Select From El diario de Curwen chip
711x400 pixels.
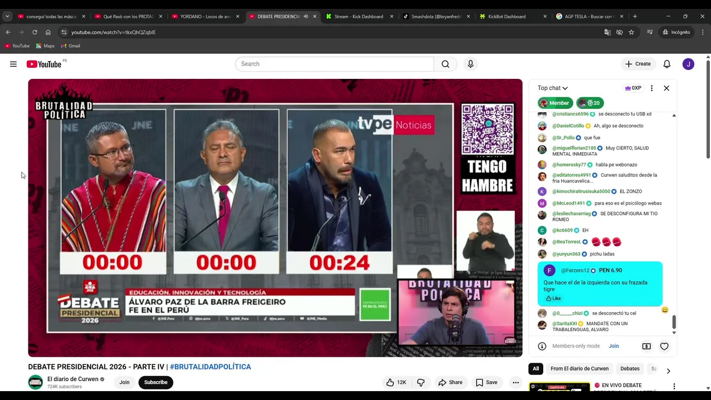(579, 369)
